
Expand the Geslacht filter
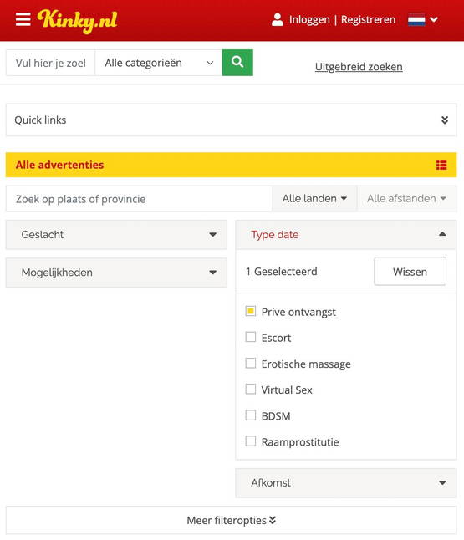(x=116, y=235)
